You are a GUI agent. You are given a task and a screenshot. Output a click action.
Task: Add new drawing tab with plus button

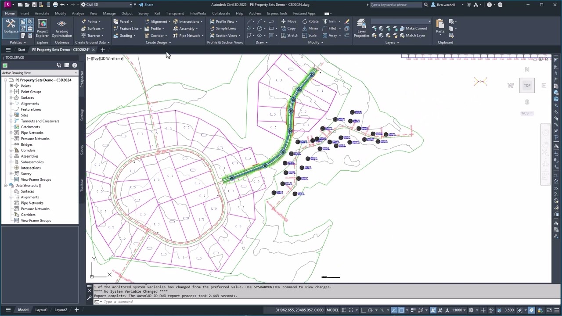point(102,50)
